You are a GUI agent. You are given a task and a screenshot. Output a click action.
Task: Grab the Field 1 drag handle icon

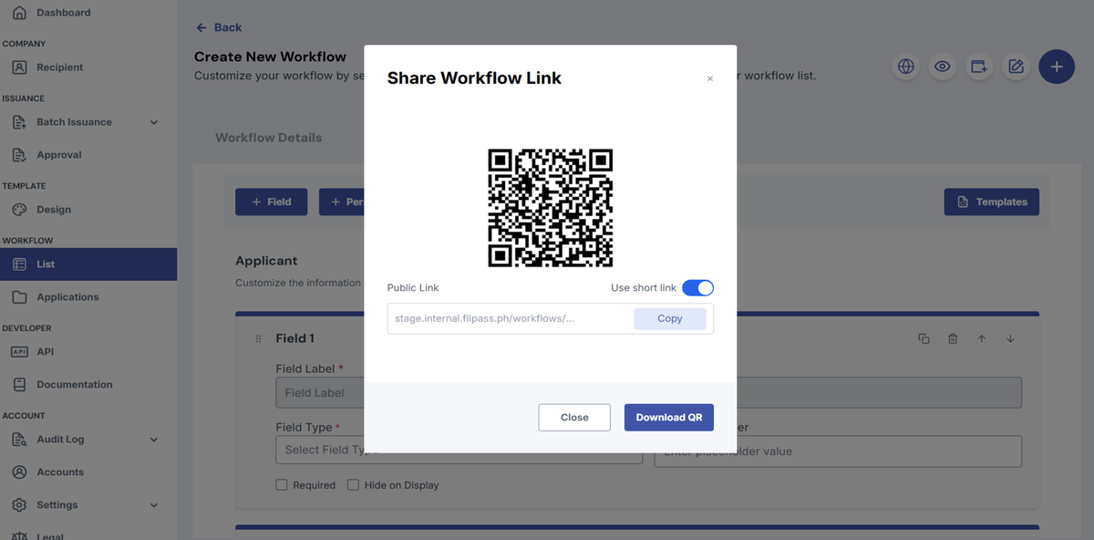258,338
